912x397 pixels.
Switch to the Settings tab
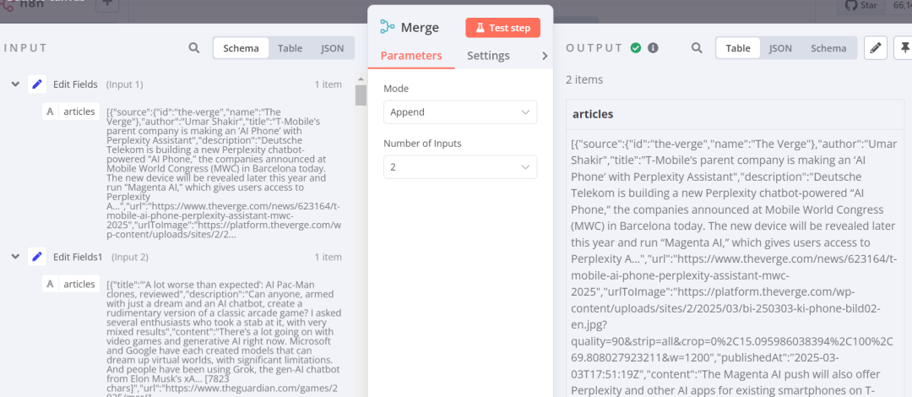point(489,56)
